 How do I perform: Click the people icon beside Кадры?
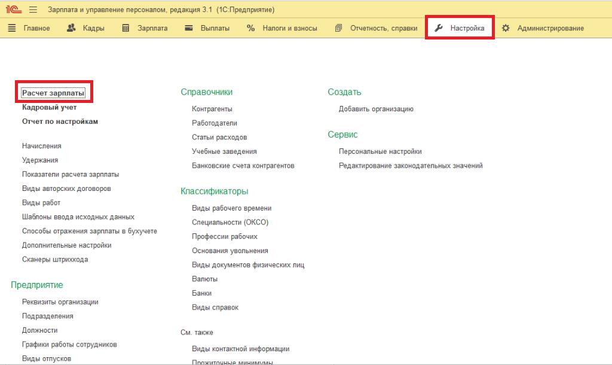pyautogui.click(x=71, y=28)
